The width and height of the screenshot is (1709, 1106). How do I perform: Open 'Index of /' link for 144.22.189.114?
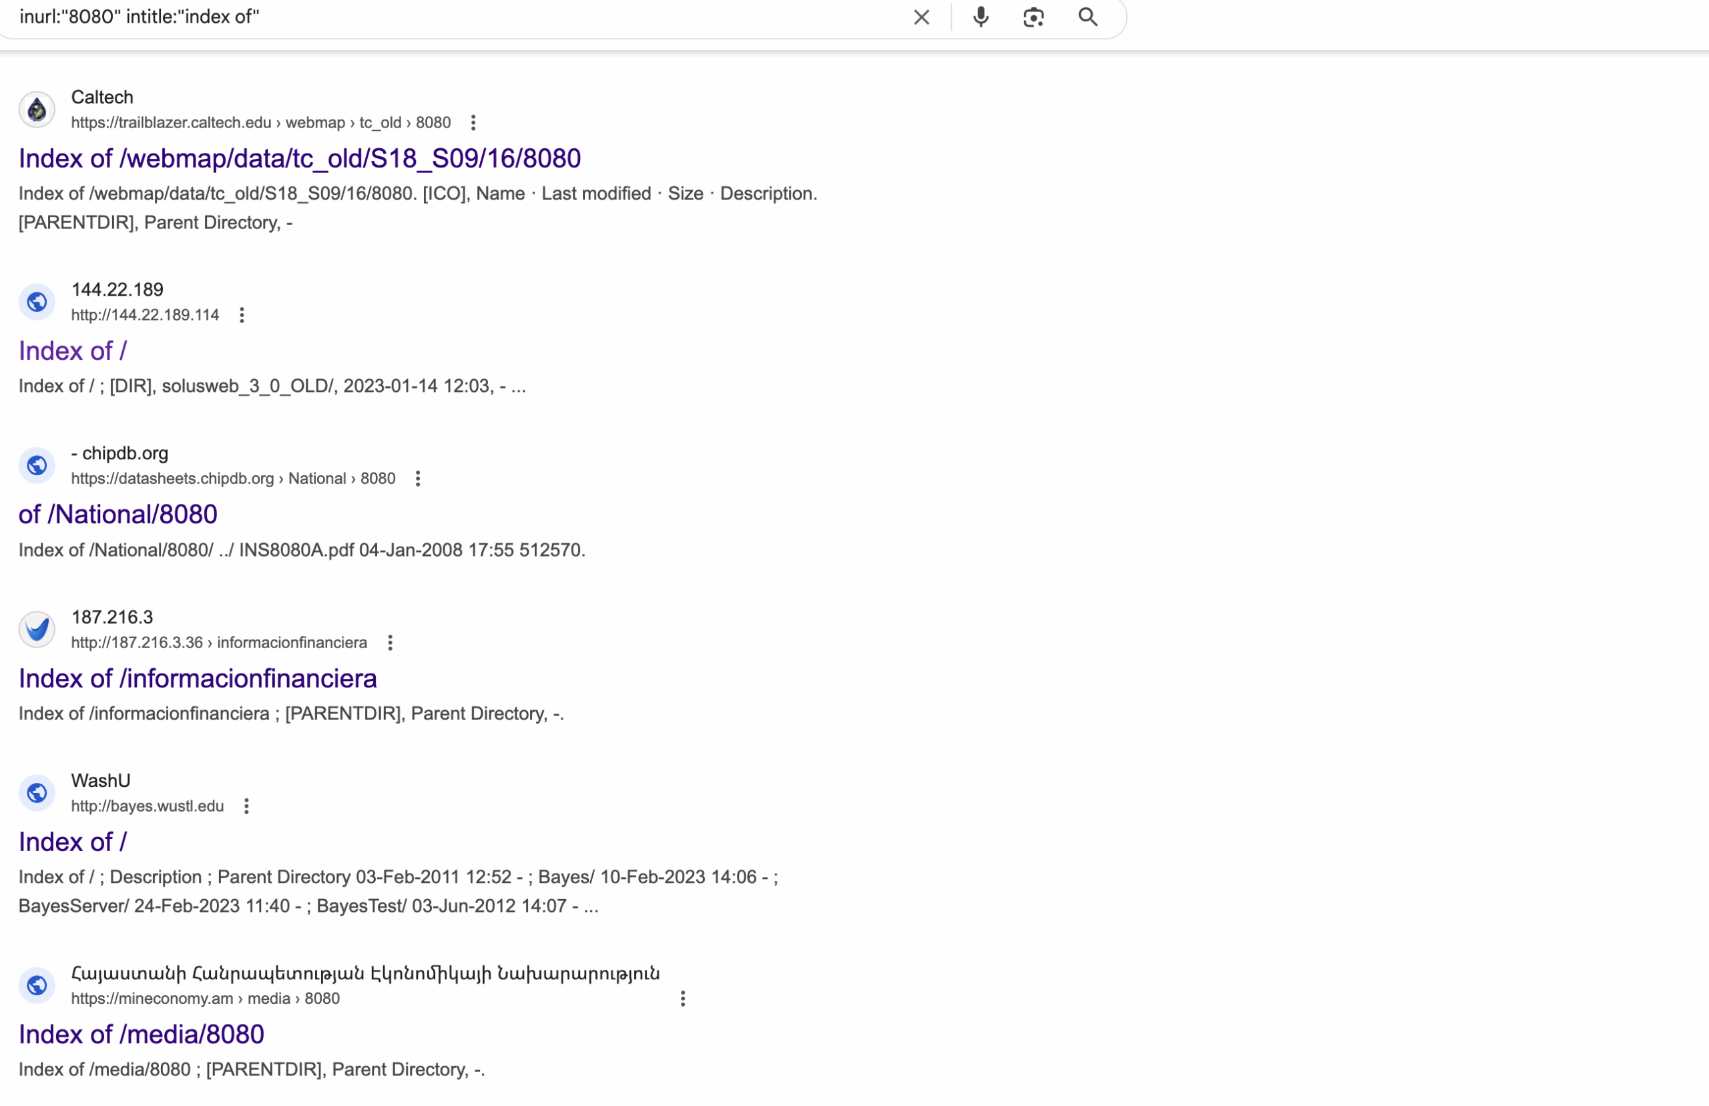pos(73,351)
